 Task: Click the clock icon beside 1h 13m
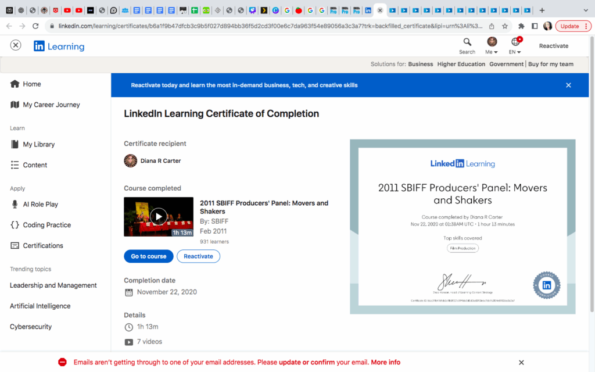129,327
